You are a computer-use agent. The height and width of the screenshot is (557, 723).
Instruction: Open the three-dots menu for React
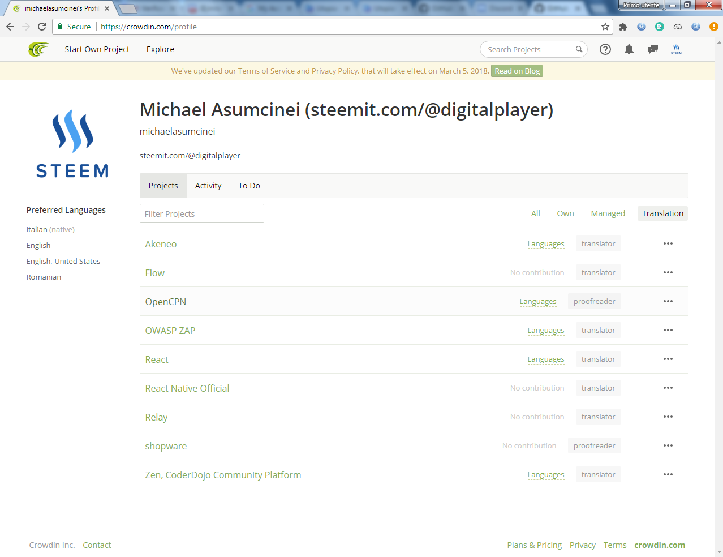668,359
